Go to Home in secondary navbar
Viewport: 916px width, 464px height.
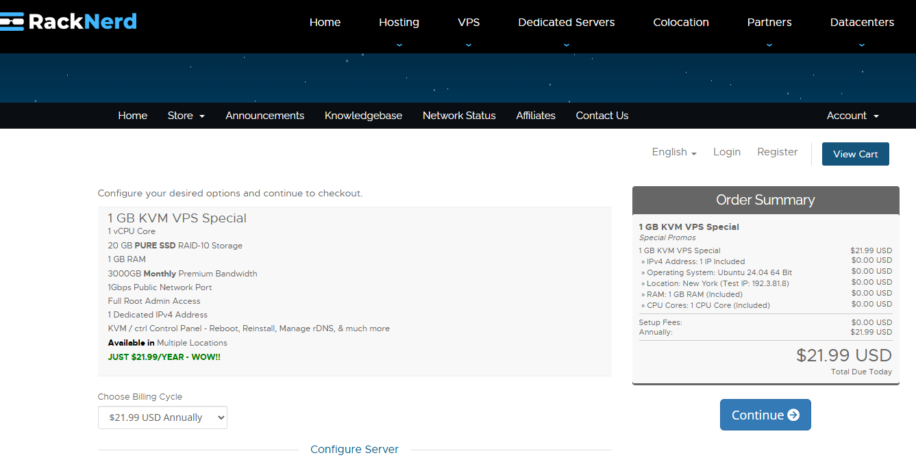[x=132, y=116]
